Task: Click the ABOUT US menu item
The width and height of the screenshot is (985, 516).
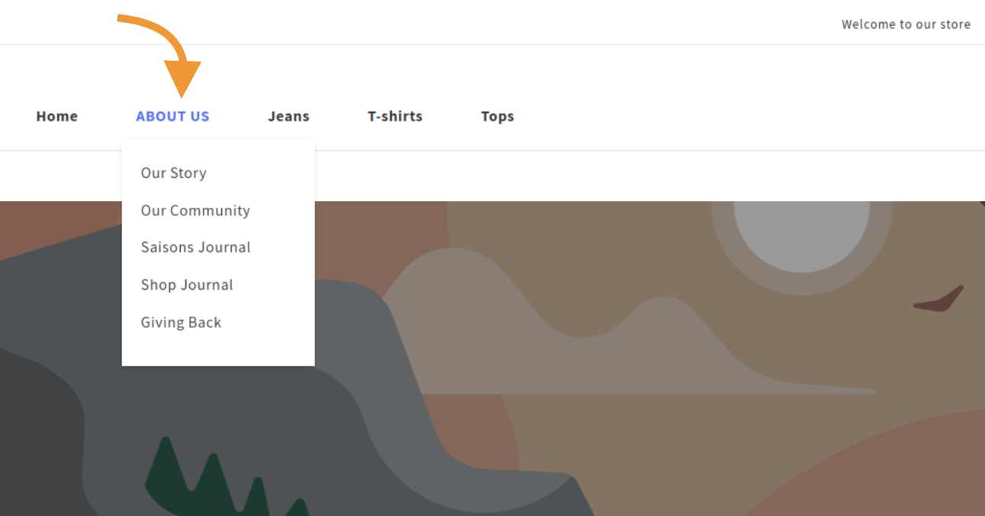Action: click(x=172, y=116)
